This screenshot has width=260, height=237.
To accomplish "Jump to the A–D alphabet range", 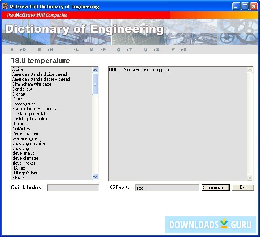I will 18,50.
